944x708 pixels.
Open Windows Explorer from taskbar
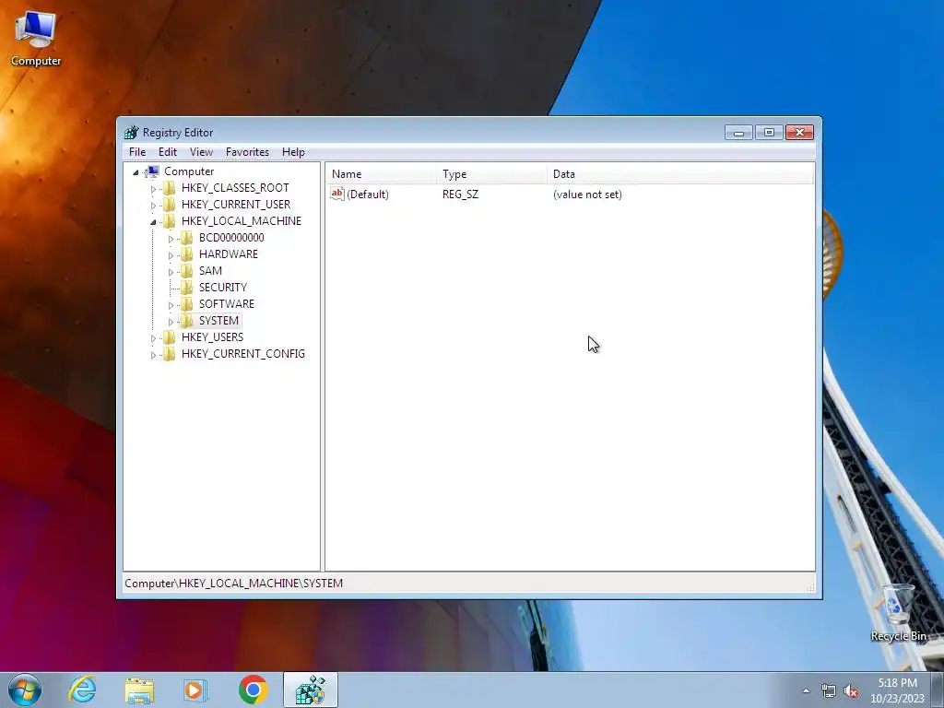[x=139, y=690]
